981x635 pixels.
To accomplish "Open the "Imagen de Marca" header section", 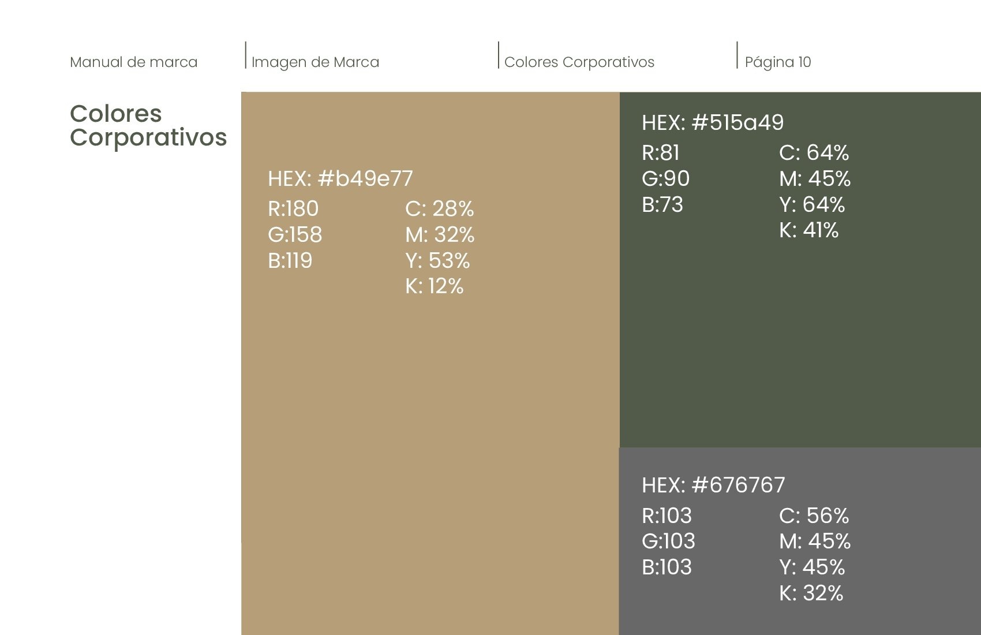I will click(x=315, y=62).
